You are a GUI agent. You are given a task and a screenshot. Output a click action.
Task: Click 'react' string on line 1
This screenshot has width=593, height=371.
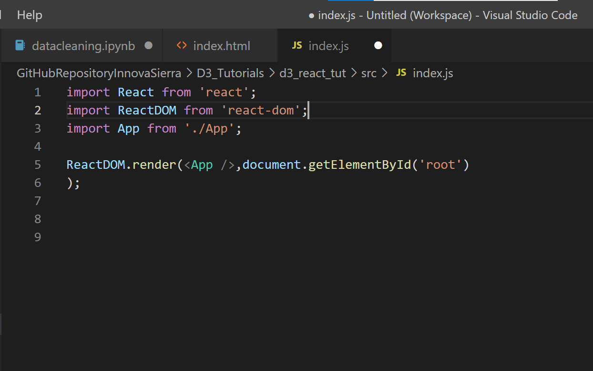(x=224, y=92)
